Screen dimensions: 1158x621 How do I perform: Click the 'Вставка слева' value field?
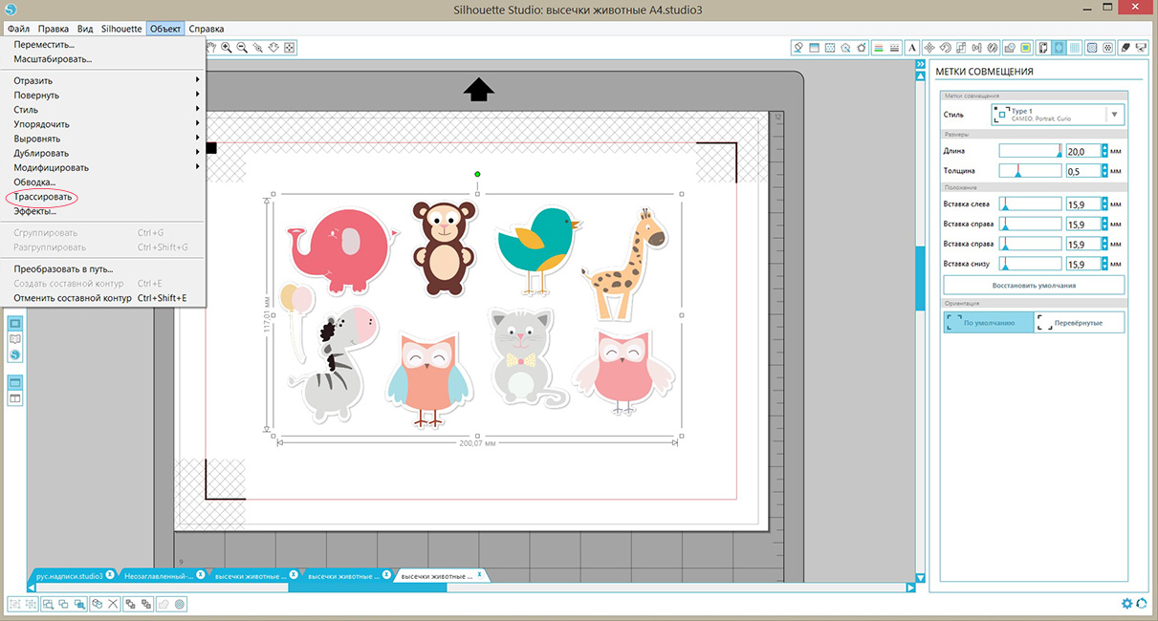(1082, 204)
